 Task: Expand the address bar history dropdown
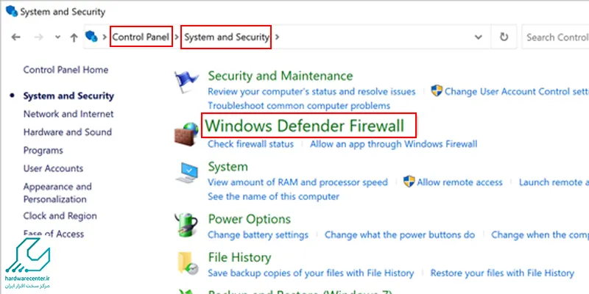(478, 37)
